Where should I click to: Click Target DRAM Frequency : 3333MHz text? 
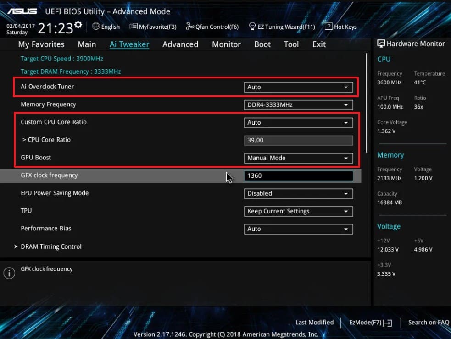pos(71,71)
